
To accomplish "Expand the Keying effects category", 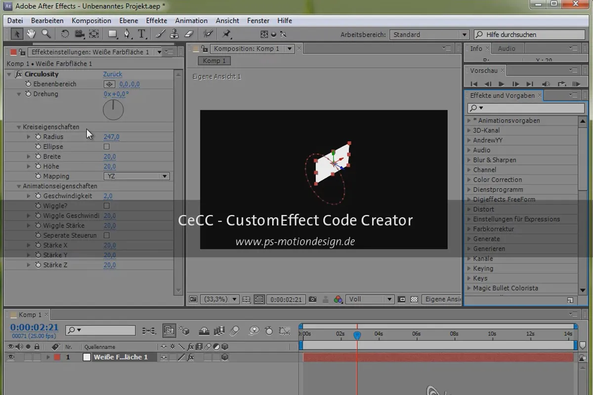I will pos(469,269).
